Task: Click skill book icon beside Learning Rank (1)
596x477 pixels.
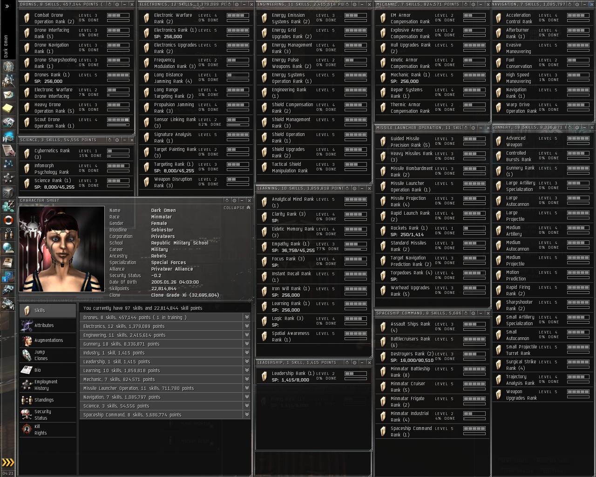Action: point(264,307)
